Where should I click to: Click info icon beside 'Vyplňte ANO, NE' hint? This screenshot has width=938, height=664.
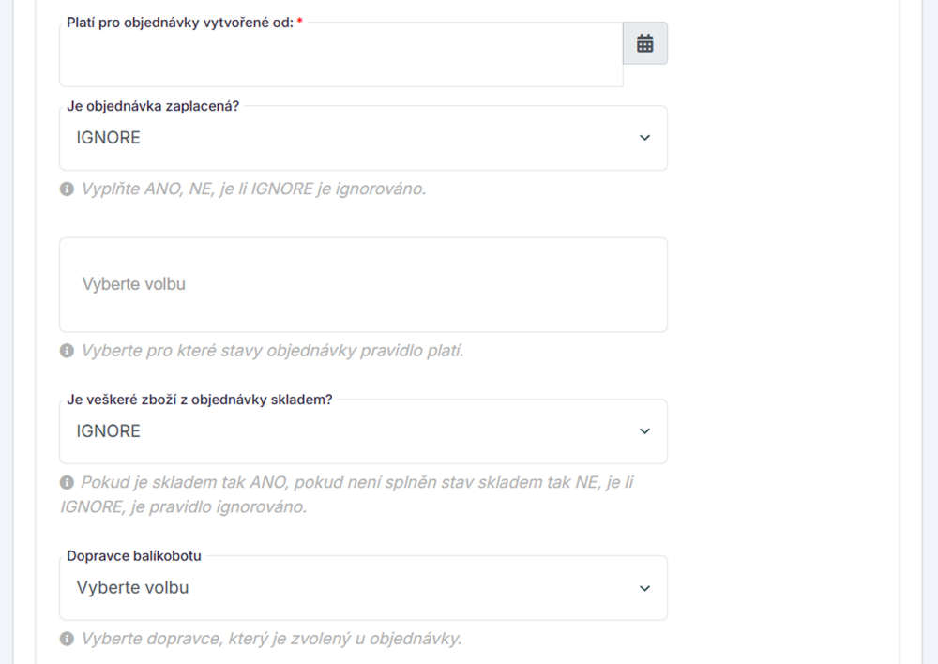click(67, 189)
